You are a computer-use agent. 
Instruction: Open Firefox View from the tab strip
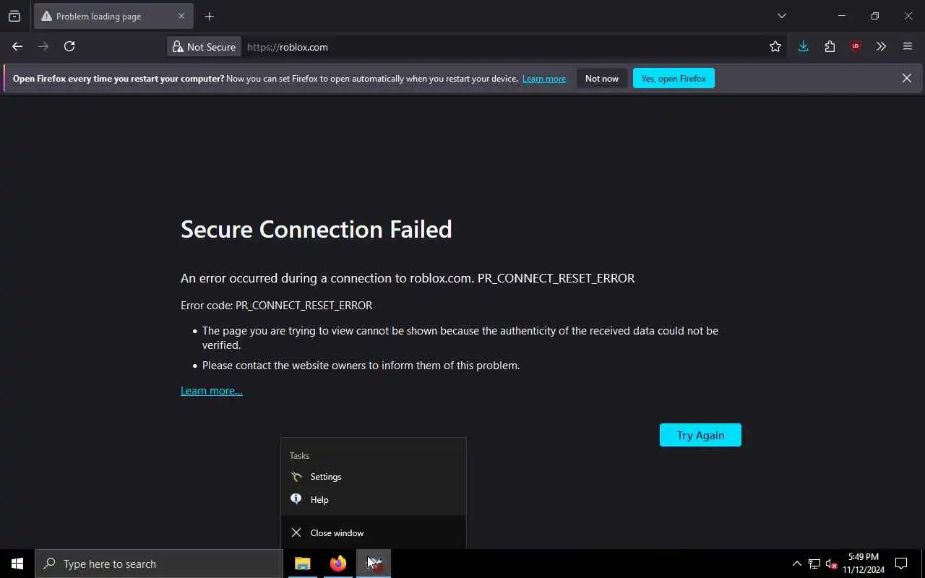pyautogui.click(x=14, y=16)
